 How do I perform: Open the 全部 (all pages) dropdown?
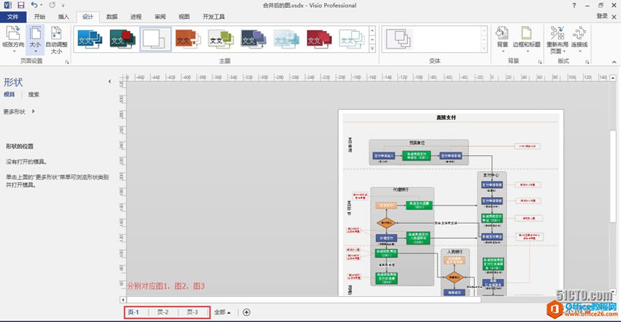(x=221, y=312)
